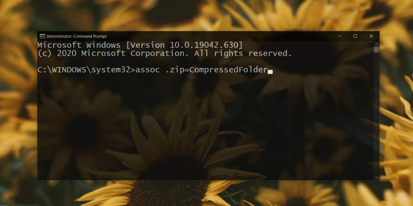Click the sunflower wallpaper outside the window
Image resolution: width=413 pixels, height=206 pixels.
[x=206, y=15]
